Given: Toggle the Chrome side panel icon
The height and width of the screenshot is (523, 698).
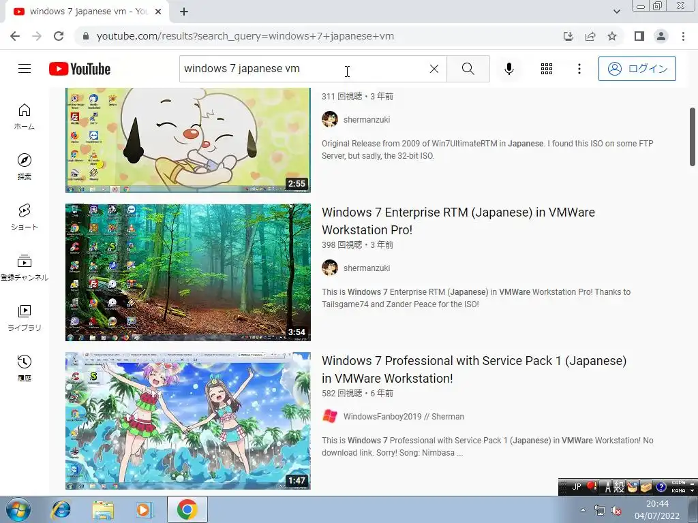Looking at the screenshot, I should pyautogui.click(x=639, y=36).
